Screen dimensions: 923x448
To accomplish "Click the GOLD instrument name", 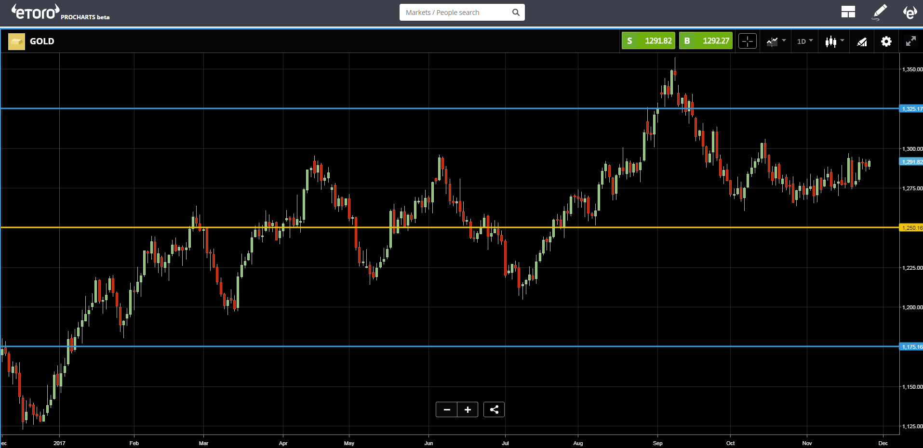I will [x=42, y=41].
